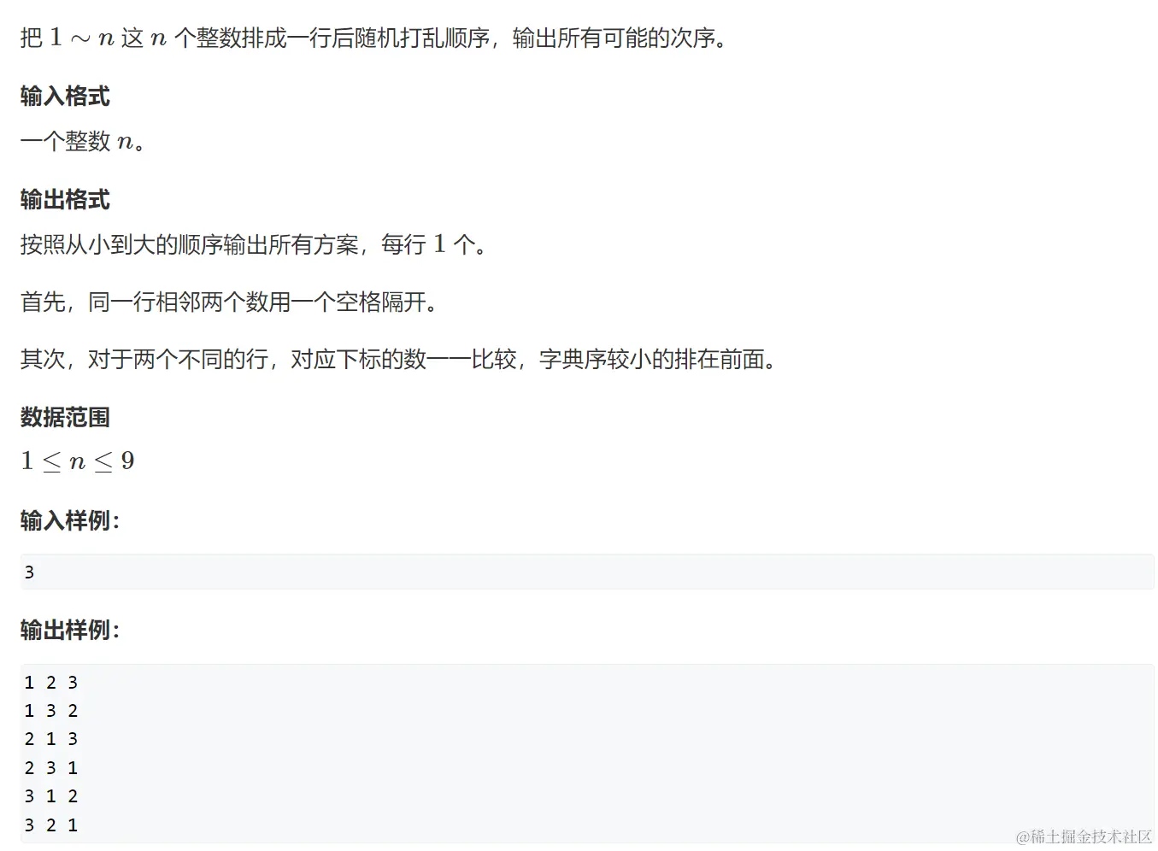Click the text 一个整数 n
The height and width of the screenshot is (851, 1158).
(x=83, y=141)
